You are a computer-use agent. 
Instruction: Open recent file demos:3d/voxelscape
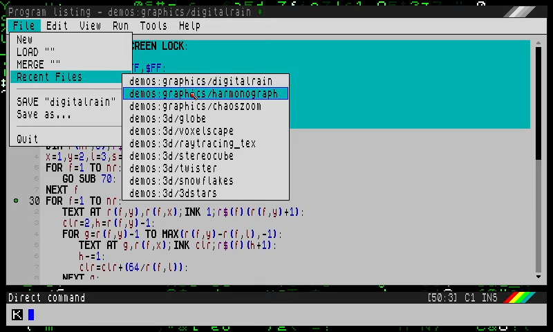[205, 131]
